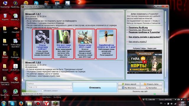Click the Новая игра 2015 года ad

[x=85, y=44]
